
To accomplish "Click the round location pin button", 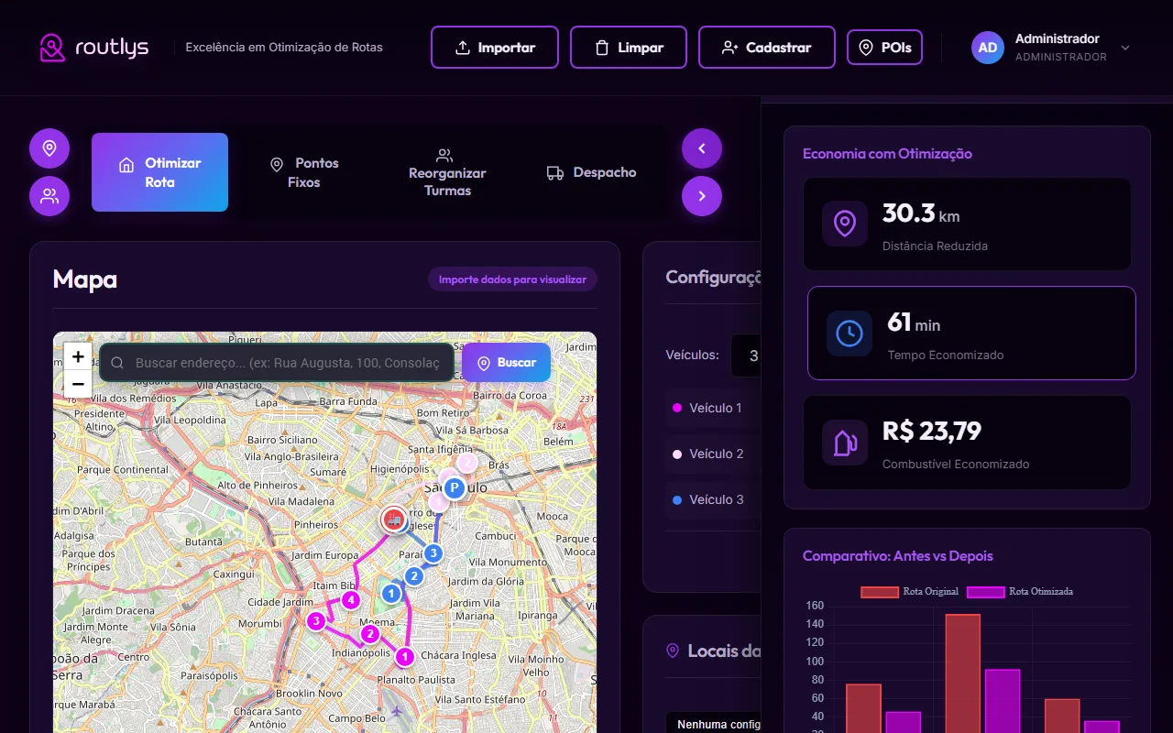I will (x=49, y=148).
